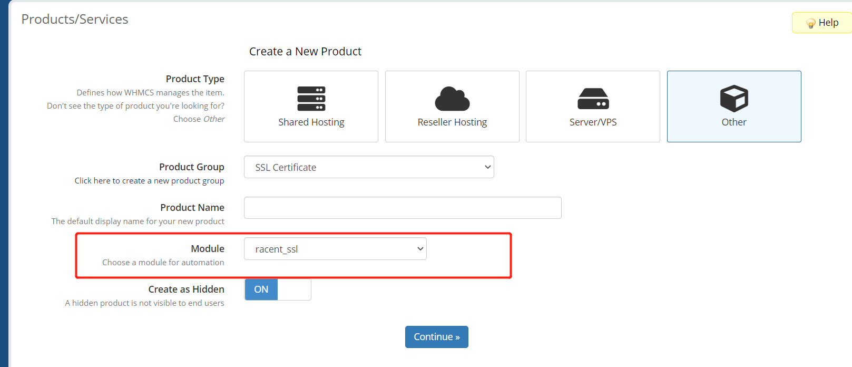Select Reseller Hosting product type label
852x367 pixels.
pyautogui.click(x=452, y=122)
